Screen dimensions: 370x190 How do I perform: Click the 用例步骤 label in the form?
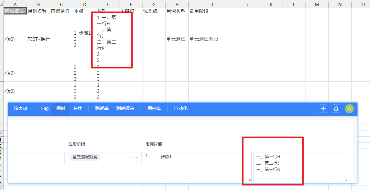(x=154, y=144)
